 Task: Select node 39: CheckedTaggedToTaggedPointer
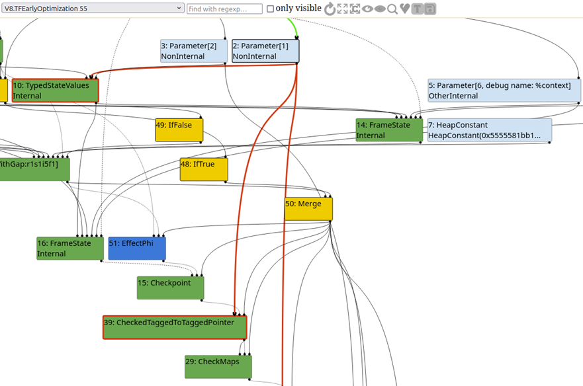(x=175, y=327)
